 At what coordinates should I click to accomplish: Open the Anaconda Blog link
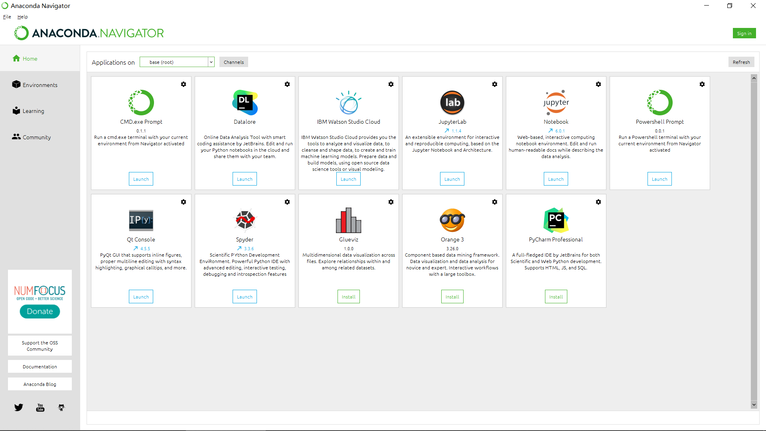click(40, 384)
